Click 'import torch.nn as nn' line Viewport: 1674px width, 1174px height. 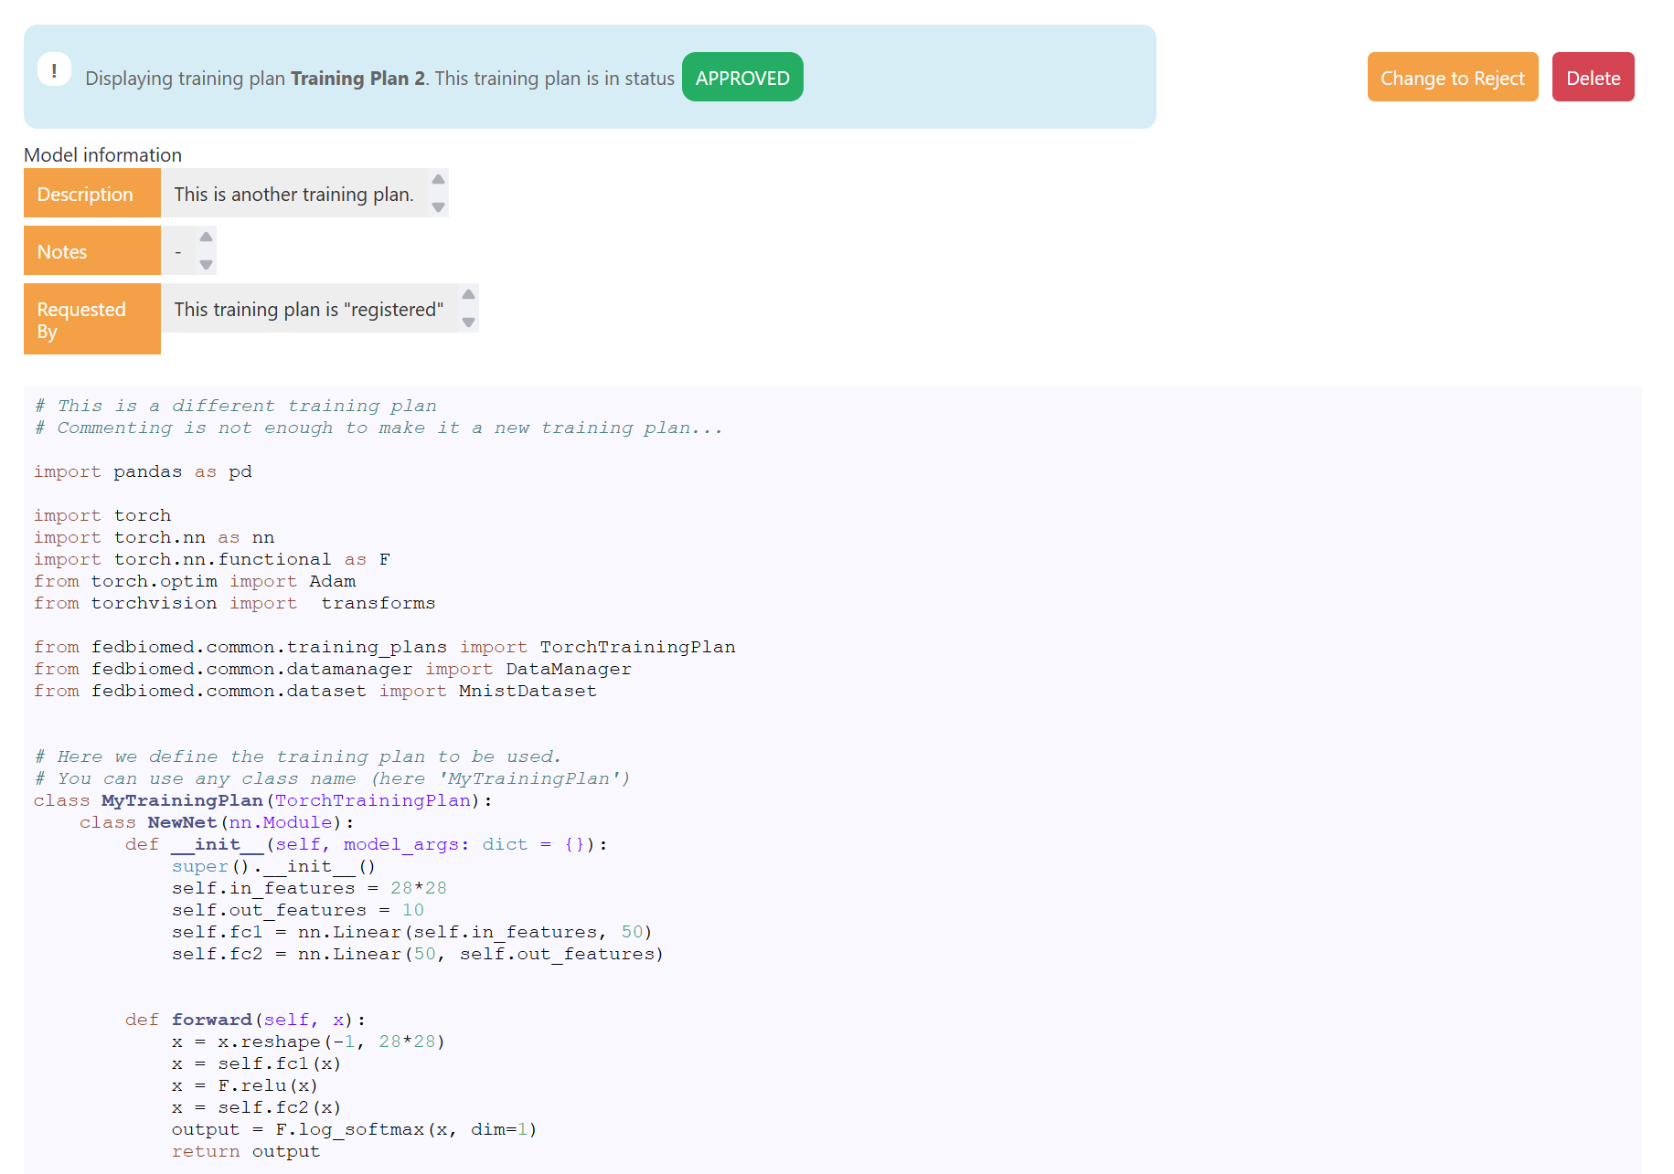pos(155,537)
